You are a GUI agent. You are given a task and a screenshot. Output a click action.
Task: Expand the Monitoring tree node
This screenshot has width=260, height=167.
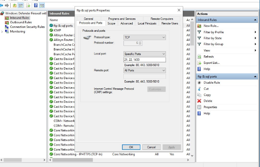[x=2, y=31]
